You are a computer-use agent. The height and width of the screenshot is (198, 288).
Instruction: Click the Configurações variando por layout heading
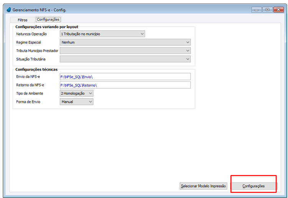[46, 27]
